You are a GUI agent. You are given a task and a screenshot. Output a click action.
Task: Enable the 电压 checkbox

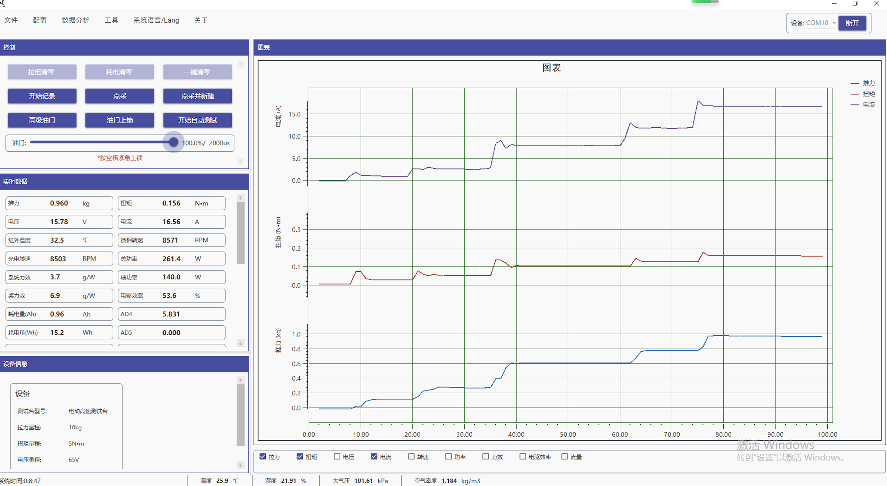coord(337,456)
